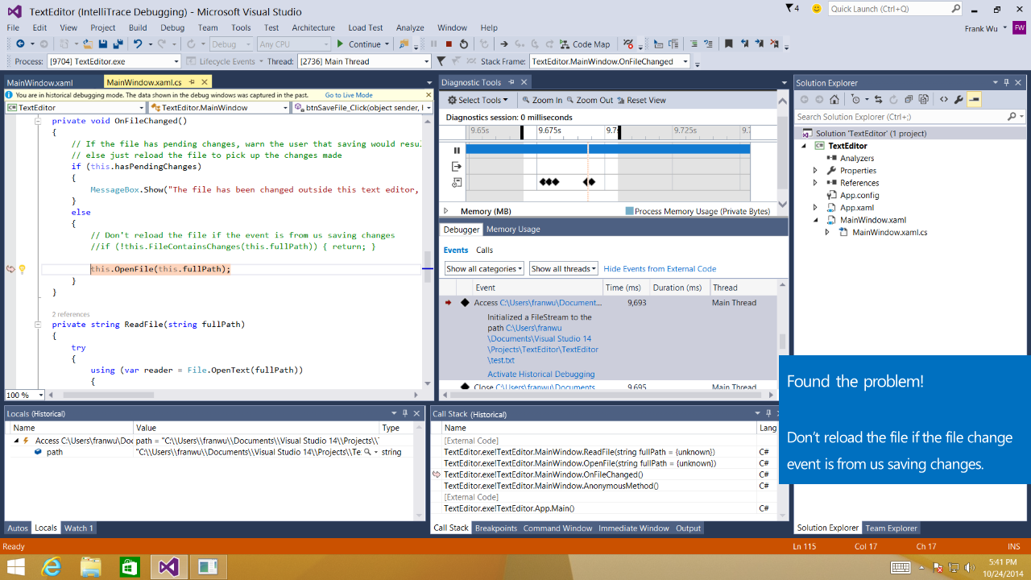
Task: Open the Show all threads dropdown
Action: 564,269
